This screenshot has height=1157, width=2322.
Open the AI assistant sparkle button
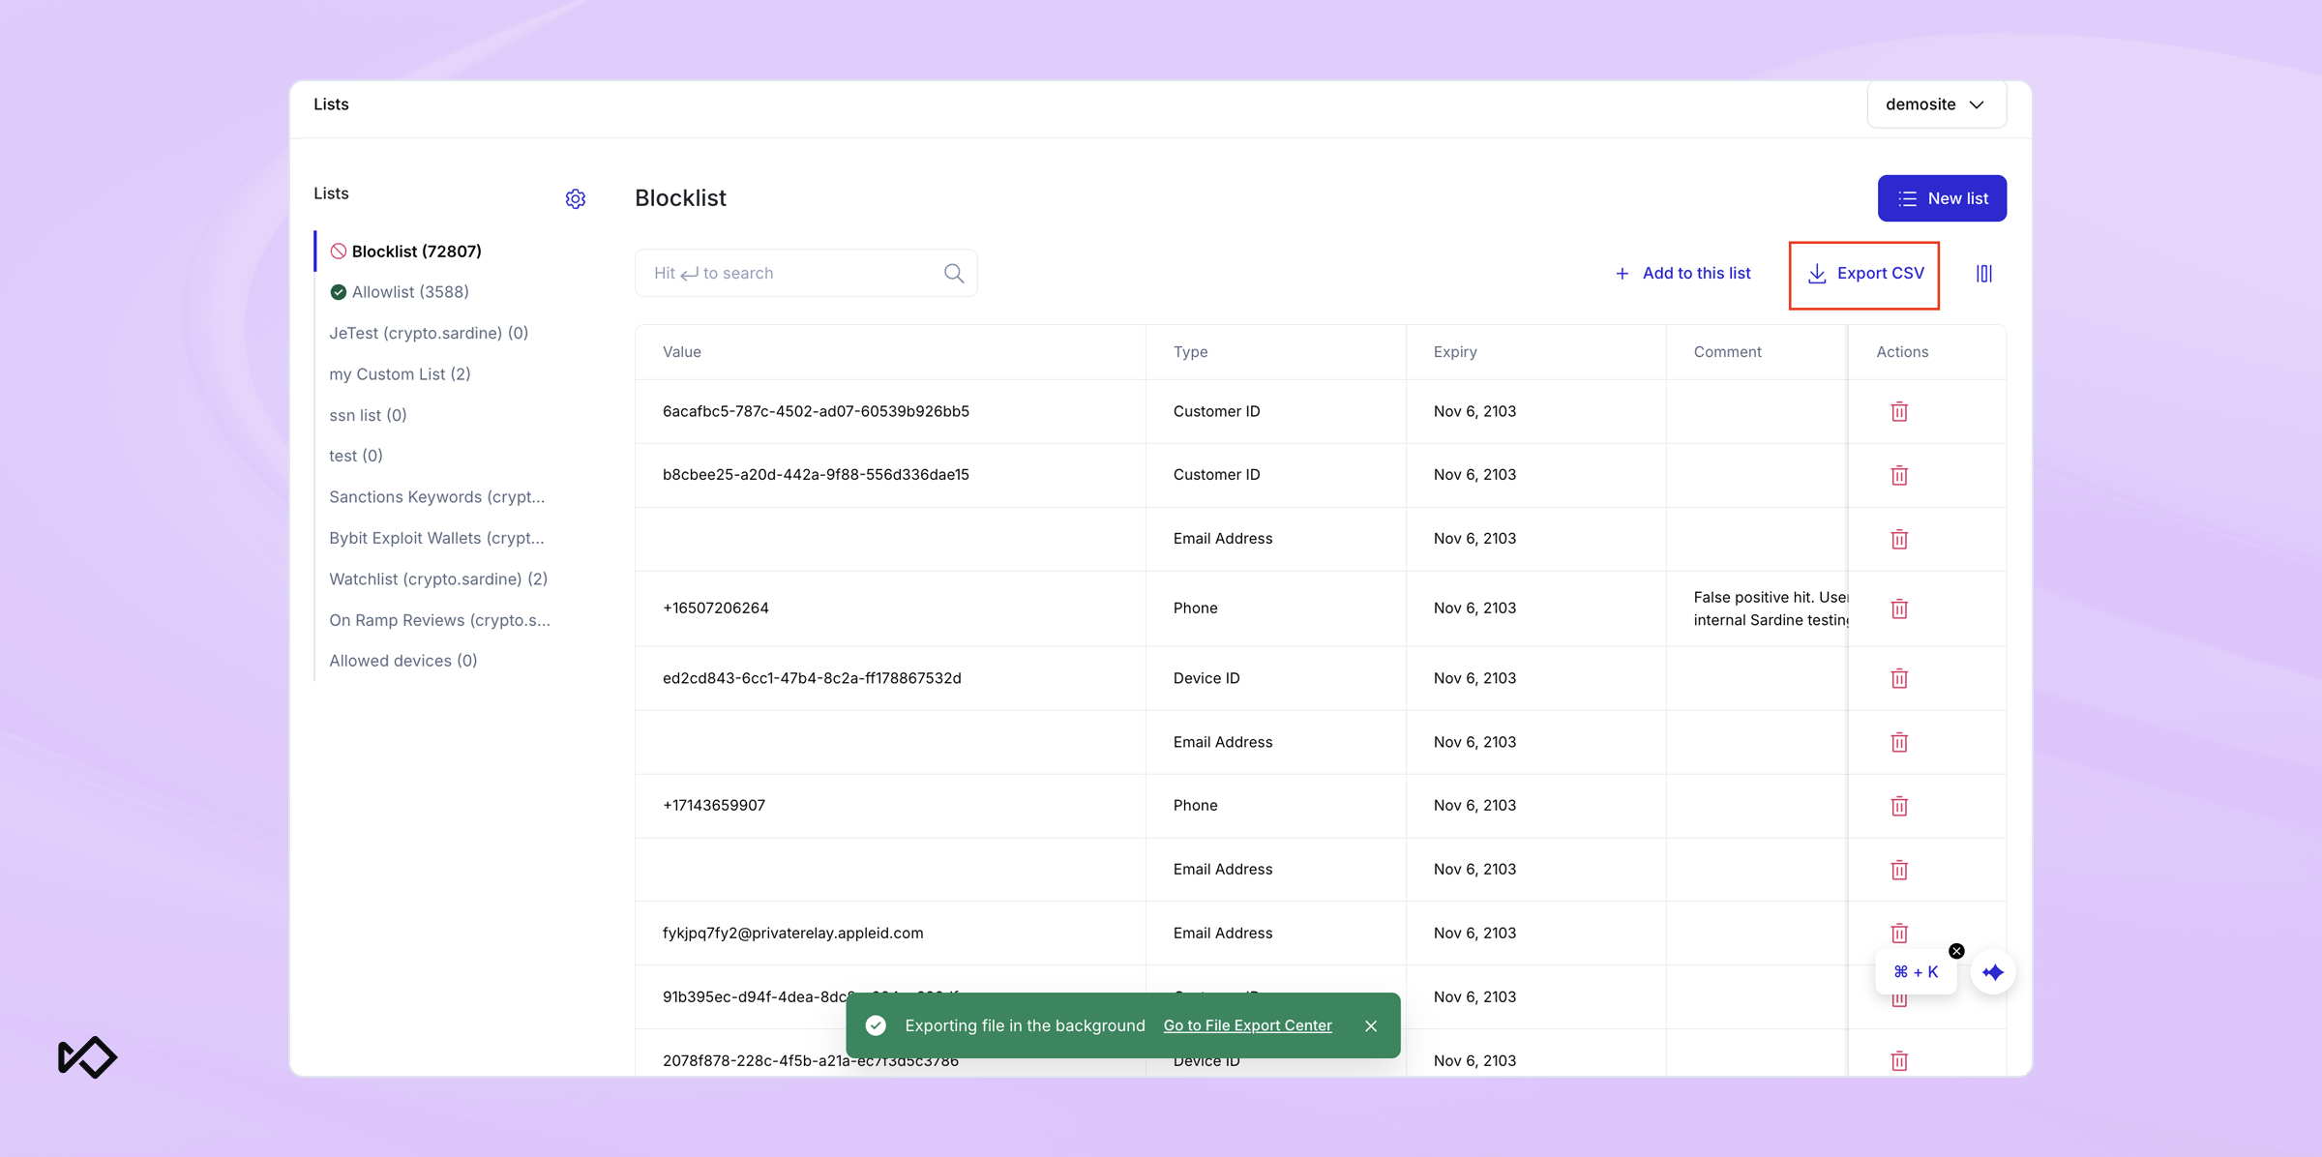click(x=1993, y=972)
